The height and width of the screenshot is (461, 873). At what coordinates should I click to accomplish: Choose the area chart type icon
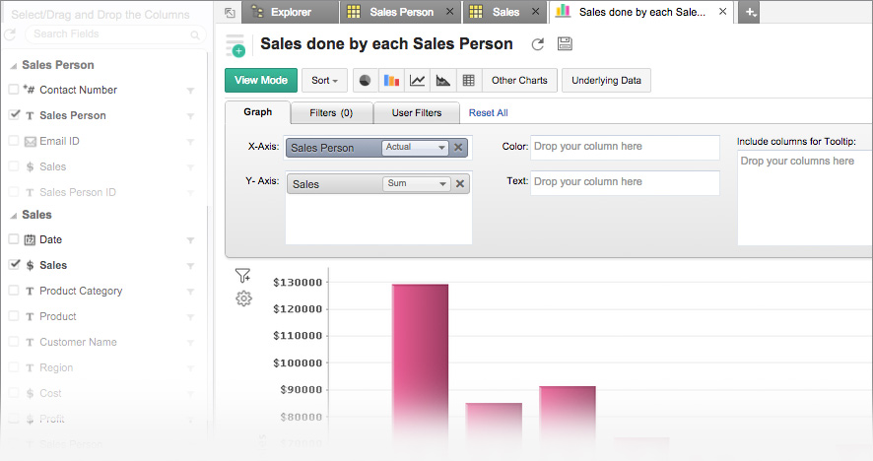[443, 81]
